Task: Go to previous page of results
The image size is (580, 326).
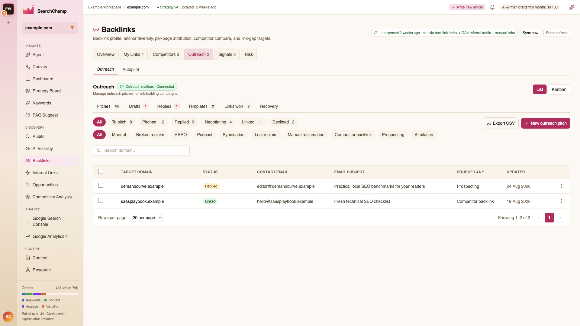Action: (539, 218)
